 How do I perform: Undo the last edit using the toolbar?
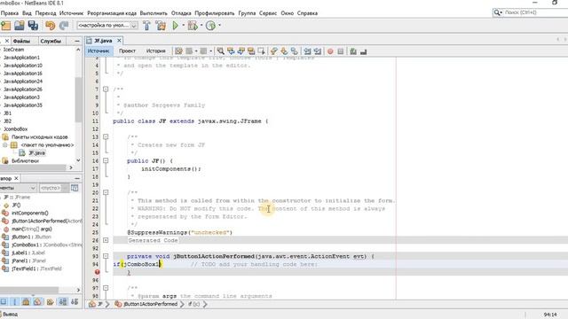click(x=51, y=26)
